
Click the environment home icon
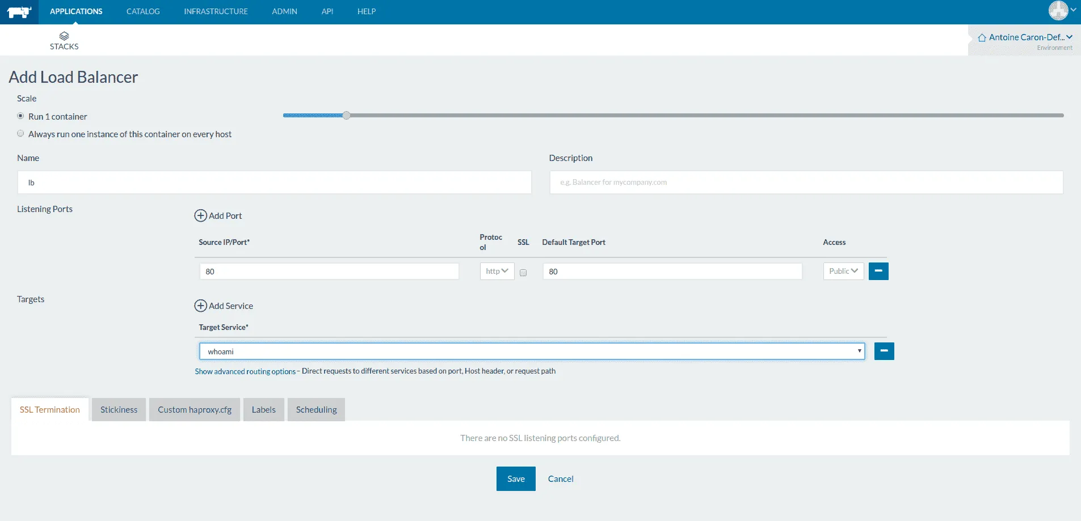point(982,38)
